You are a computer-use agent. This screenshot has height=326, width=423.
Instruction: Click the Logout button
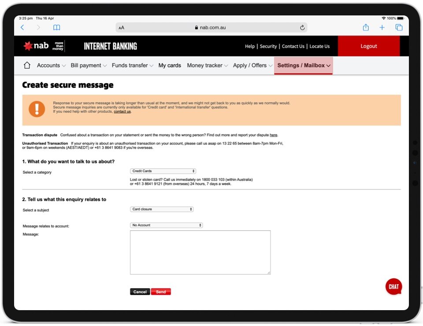click(x=368, y=46)
